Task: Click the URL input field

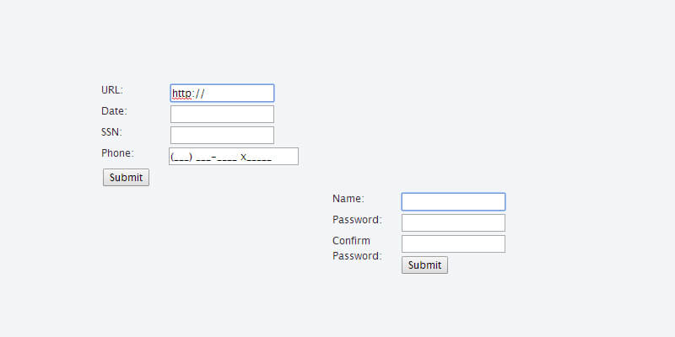Action: [x=236, y=93]
